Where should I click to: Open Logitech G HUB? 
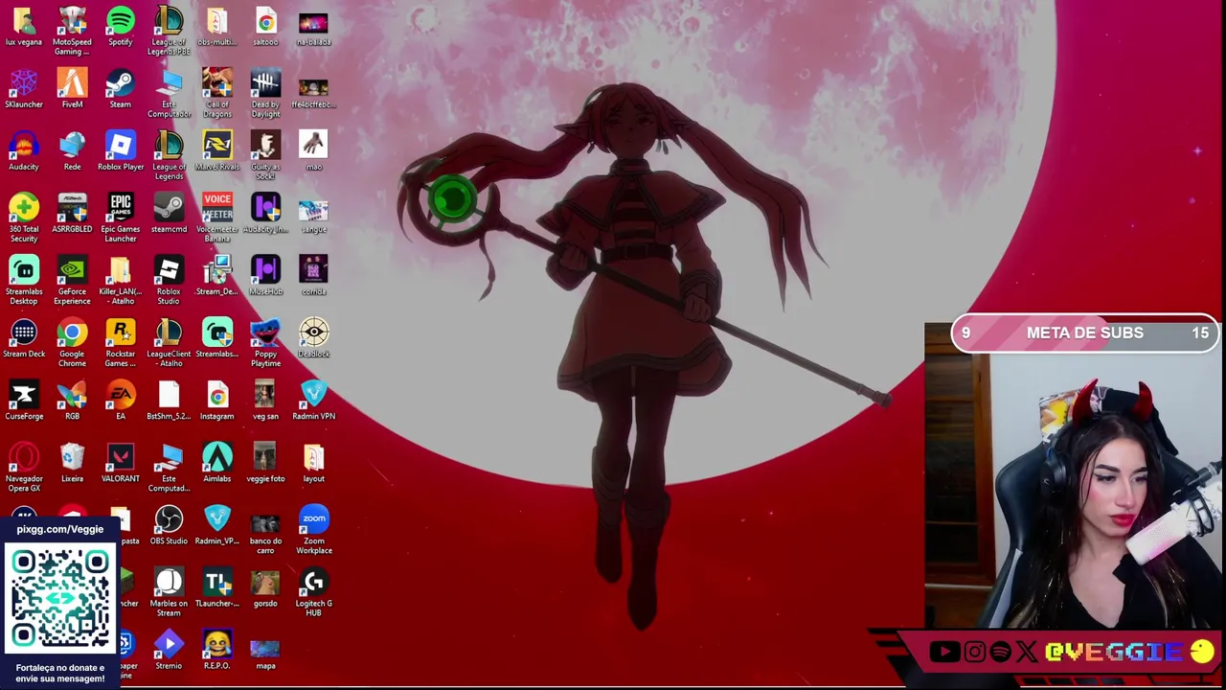click(x=313, y=591)
